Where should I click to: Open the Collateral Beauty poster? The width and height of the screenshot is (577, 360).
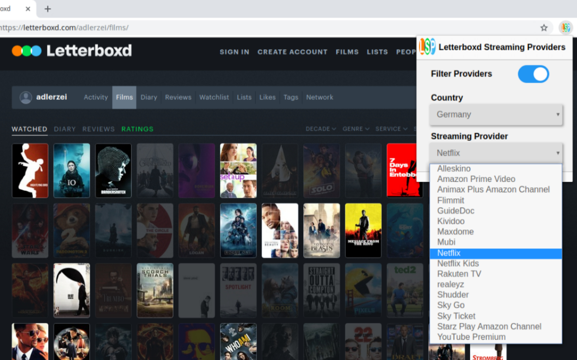coord(280,230)
